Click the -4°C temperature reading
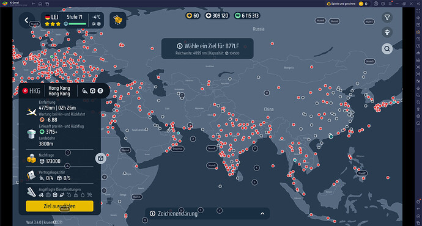This screenshot has width=422, height=226. coord(97,17)
